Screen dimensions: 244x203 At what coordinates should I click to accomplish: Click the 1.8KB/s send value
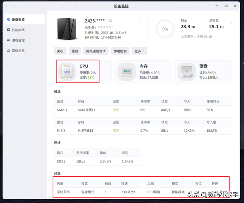(128, 161)
